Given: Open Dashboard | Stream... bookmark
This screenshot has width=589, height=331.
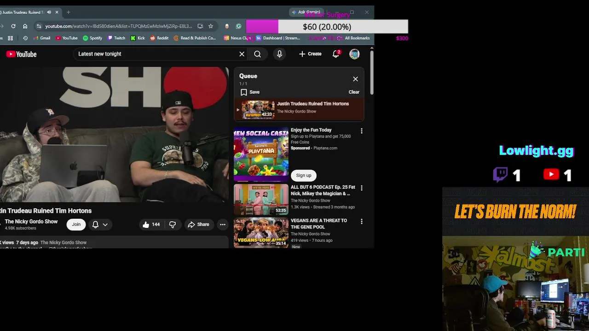Looking at the screenshot, I should coord(278,38).
